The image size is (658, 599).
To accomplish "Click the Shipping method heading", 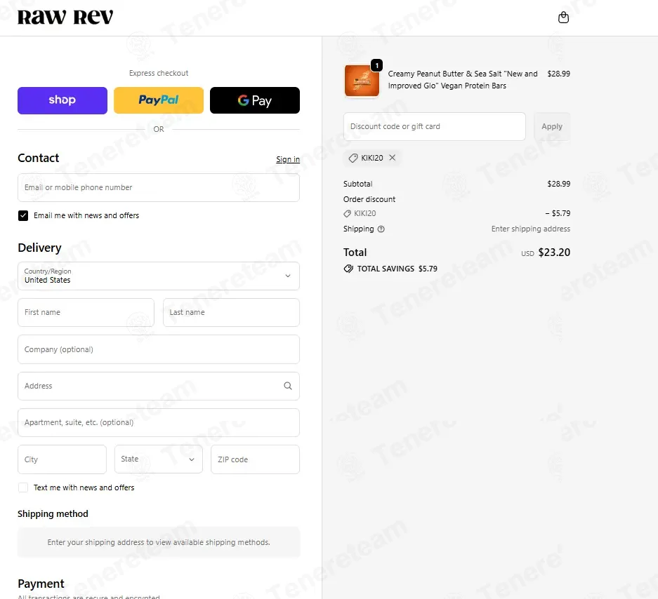I will point(53,514).
